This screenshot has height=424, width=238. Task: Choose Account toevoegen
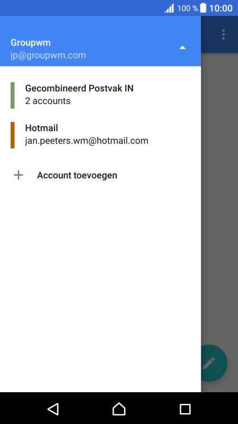click(x=101, y=175)
